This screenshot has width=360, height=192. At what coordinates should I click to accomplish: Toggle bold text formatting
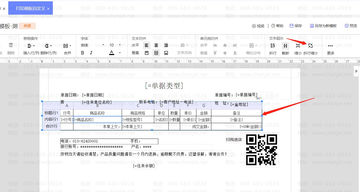coord(82,53)
